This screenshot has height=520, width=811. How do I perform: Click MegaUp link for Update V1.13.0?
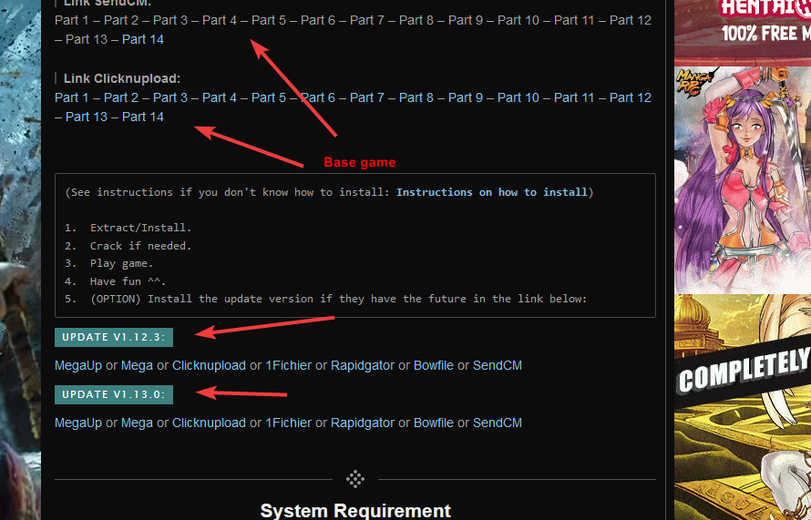click(78, 423)
